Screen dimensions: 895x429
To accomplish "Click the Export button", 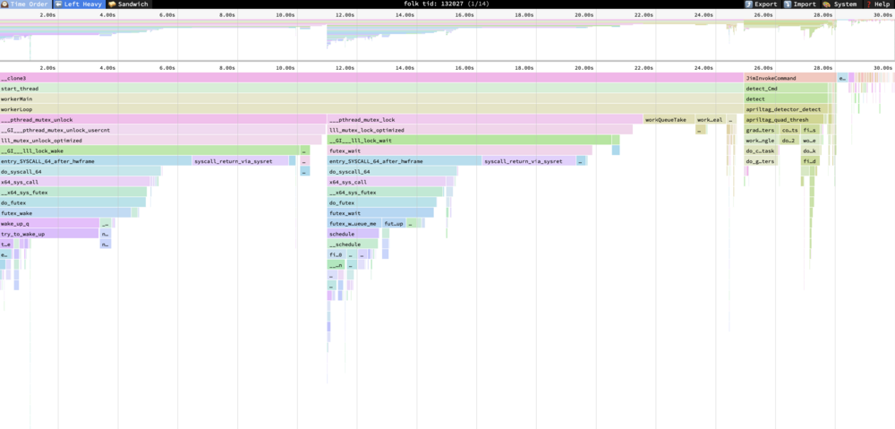I will 762,4.
